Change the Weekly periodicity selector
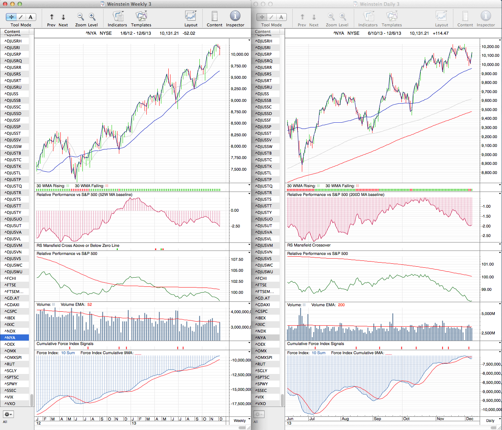The height and width of the screenshot is (430, 502). (x=240, y=420)
